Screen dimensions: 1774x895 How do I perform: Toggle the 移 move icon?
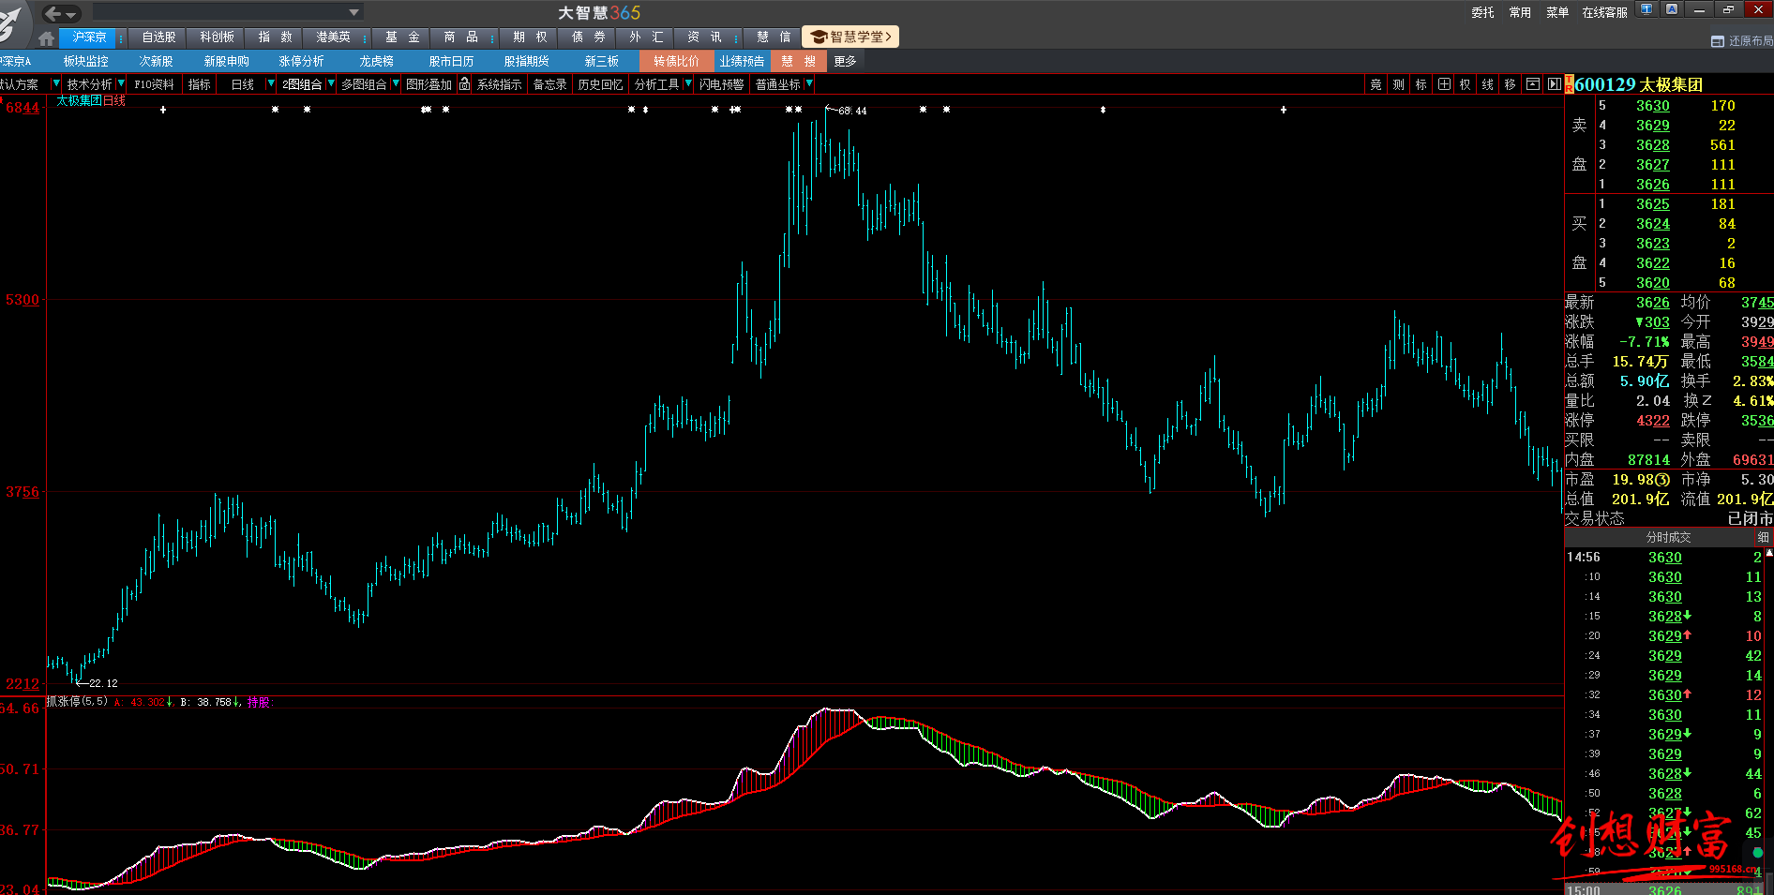[x=1511, y=84]
